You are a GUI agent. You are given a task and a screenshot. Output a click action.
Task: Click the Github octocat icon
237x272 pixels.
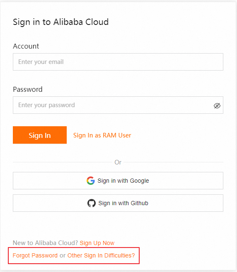click(x=92, y=203)
